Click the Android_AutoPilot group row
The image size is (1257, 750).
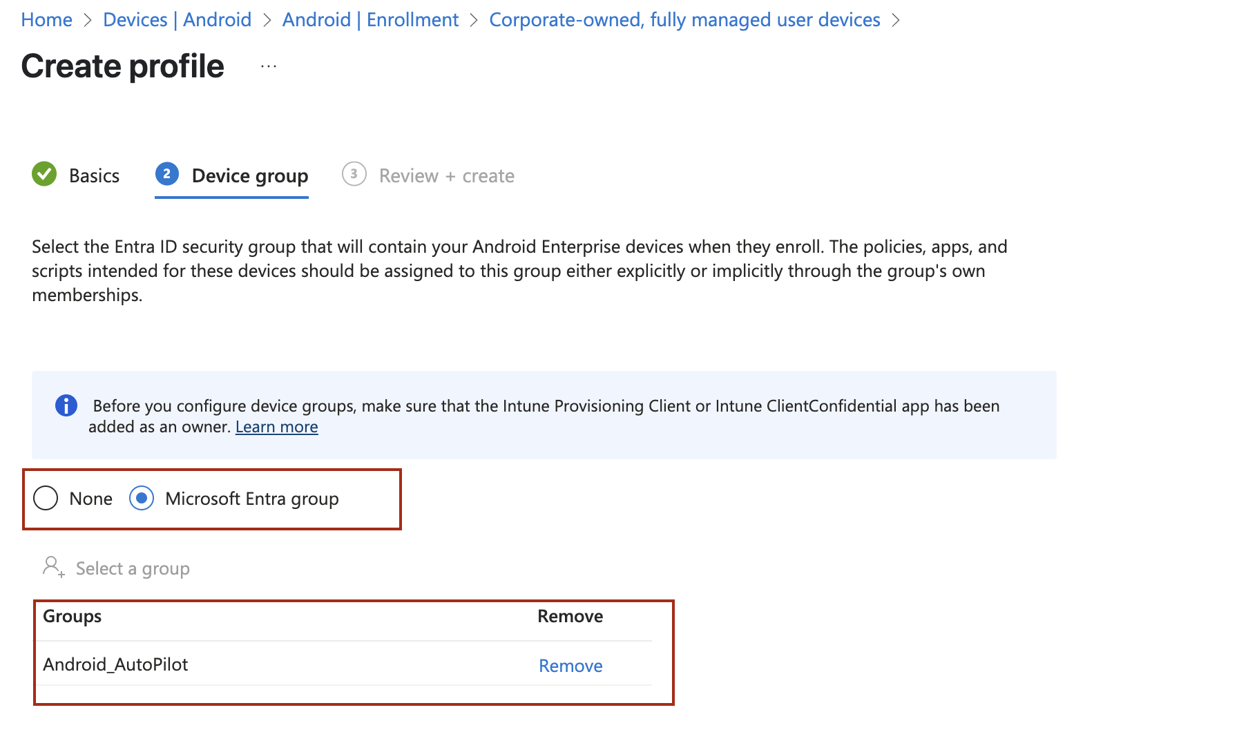[x=115, y=664]
